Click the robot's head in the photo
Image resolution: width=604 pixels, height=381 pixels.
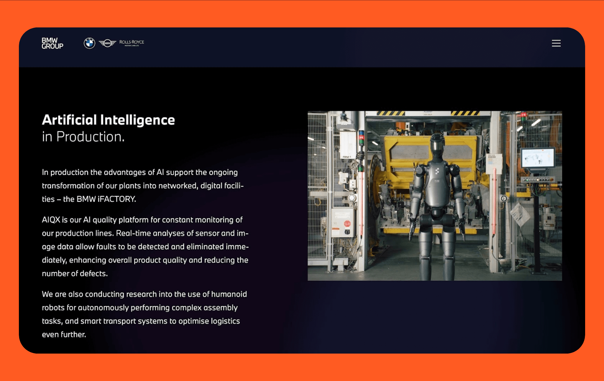[x=437, y=145]
